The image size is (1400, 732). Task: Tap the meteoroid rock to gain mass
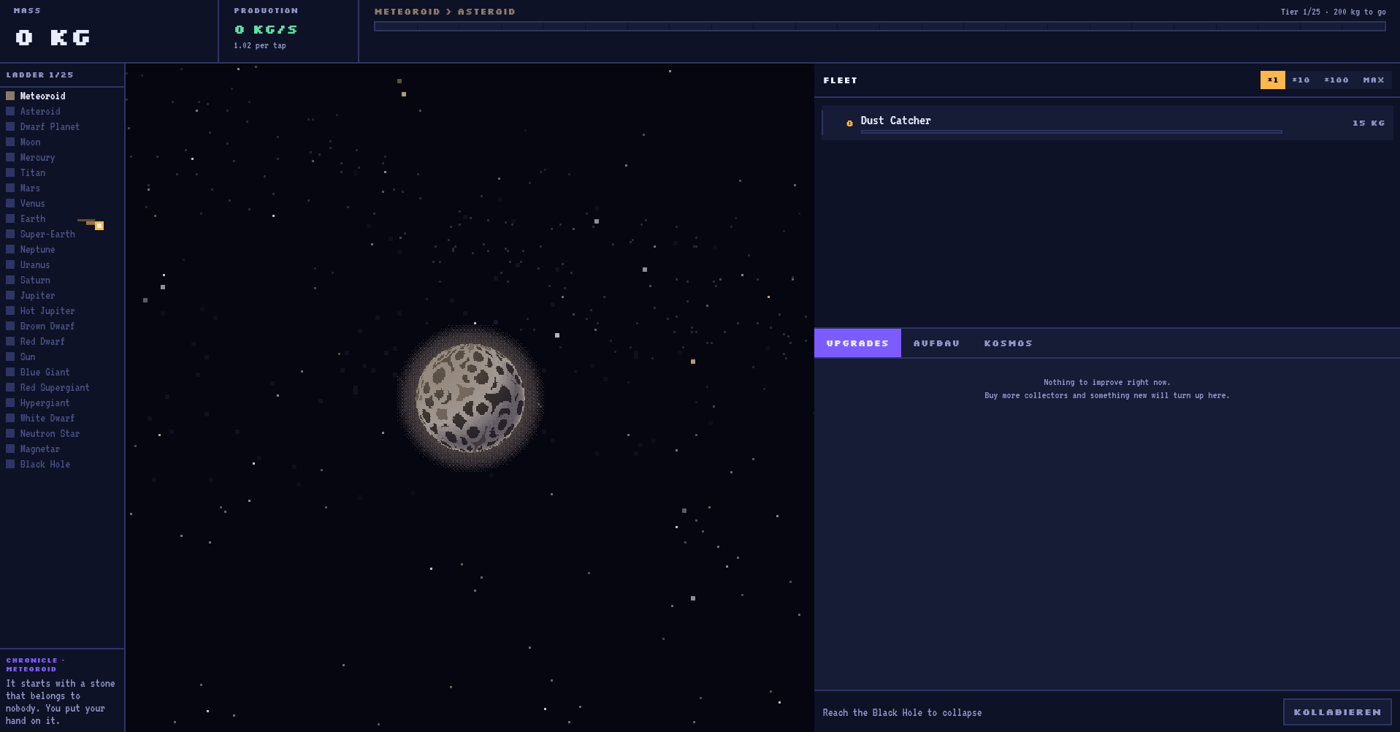pyautogui.click(x=470, y=398)
